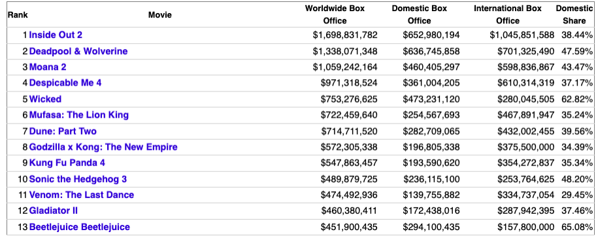This screenshot has height=236, width=598.
Task: Click the Moana 2 movie title
Action: click(x=48, y=67)
